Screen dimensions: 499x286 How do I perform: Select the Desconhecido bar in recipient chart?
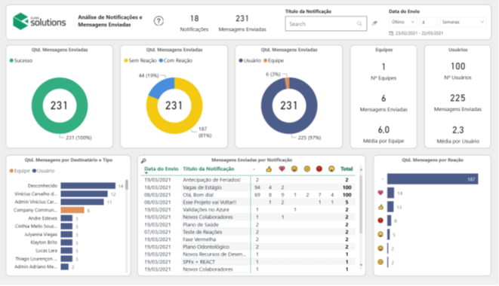point(88,186)
